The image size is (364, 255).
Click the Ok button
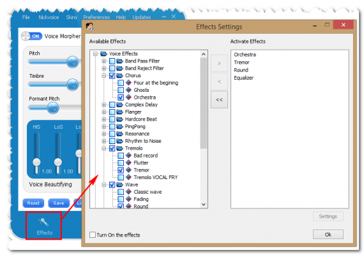(x=328, y=235)
